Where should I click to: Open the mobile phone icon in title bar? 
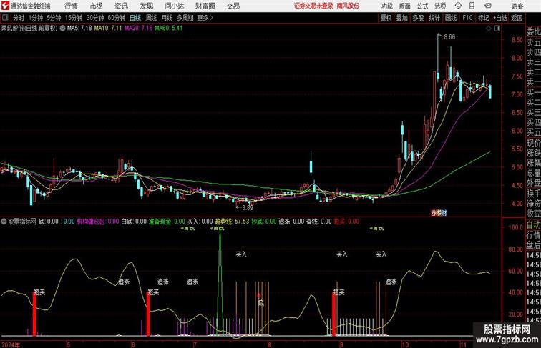pos(472,6)
